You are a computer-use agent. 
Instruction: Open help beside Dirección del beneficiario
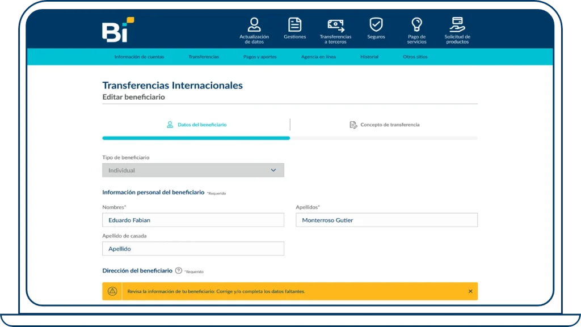(x=180, y=271)
